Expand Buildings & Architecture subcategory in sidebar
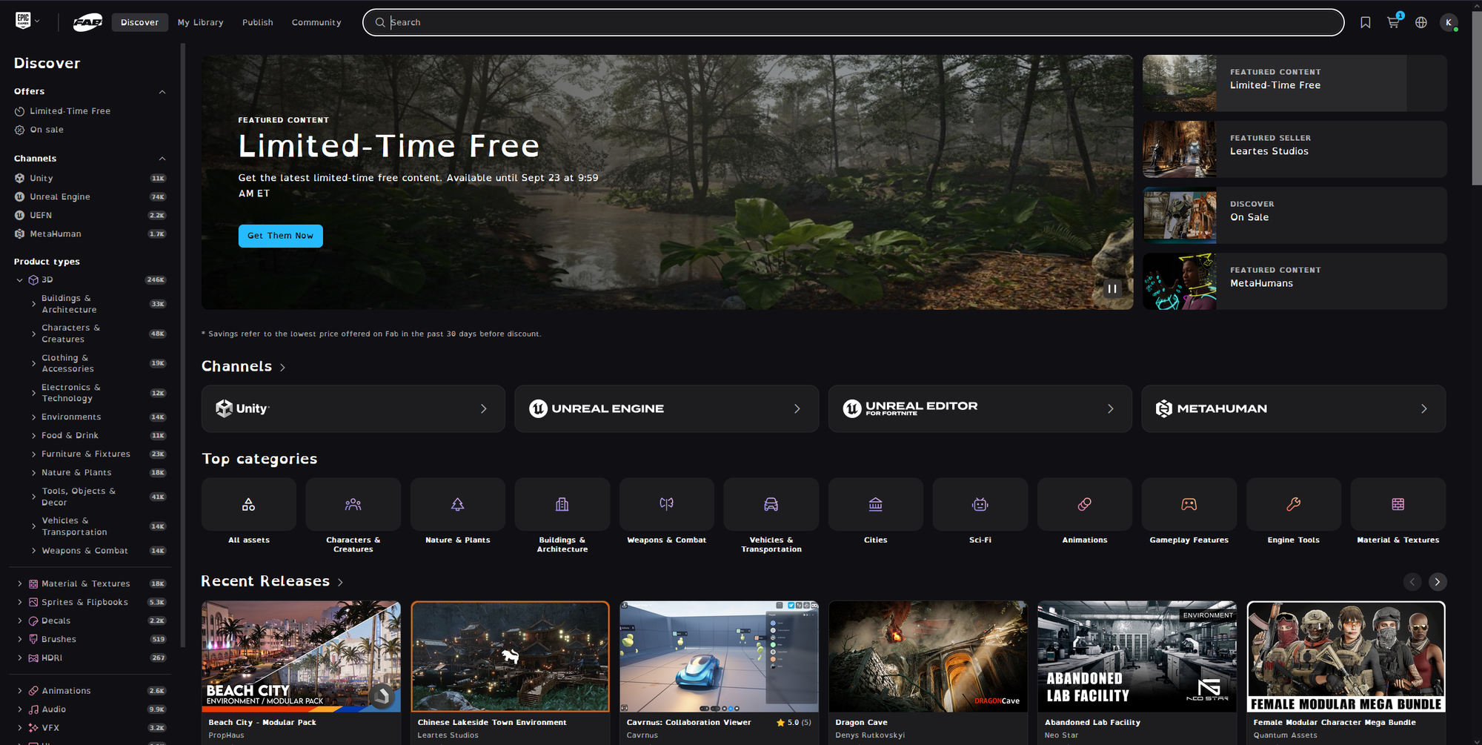The height and width of the screenshot is (745, 1482). pyautogui.click(x=33, y=304)
